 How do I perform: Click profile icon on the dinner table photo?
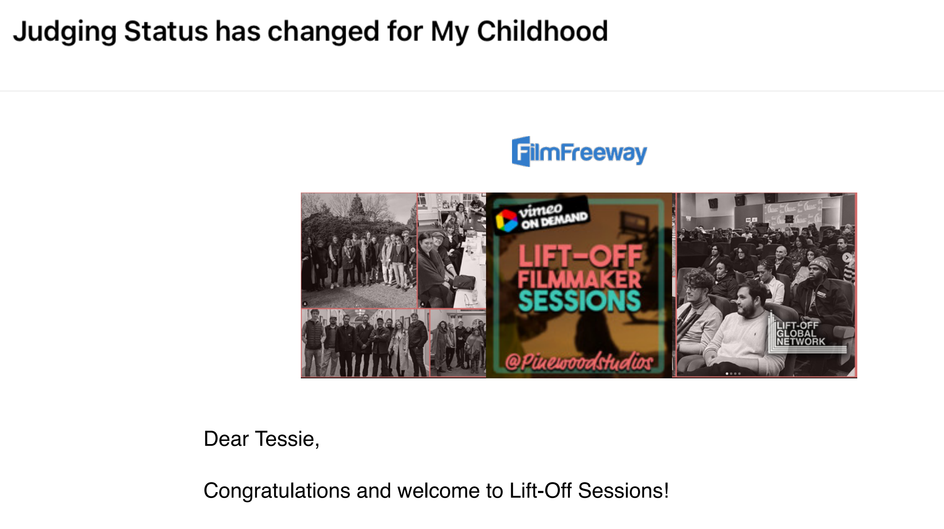[x=422, y=304]
